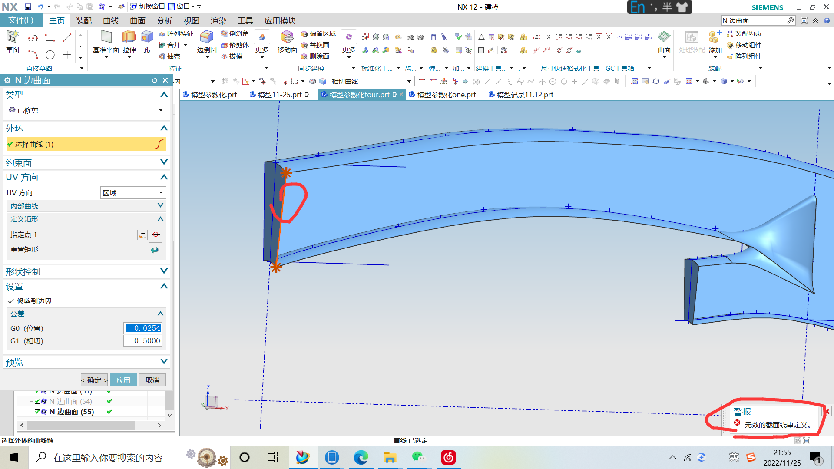Select the rectangle sketch tool
This screenshot has height=469, width=834.
tap(50, 38)
